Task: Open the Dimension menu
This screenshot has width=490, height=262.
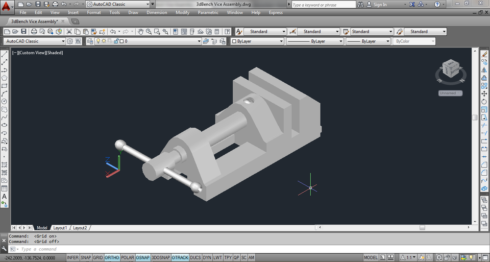Action: pos(156,12)
